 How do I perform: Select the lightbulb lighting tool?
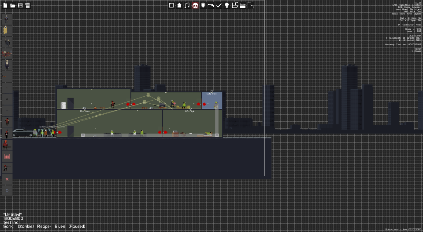[227, 5]
